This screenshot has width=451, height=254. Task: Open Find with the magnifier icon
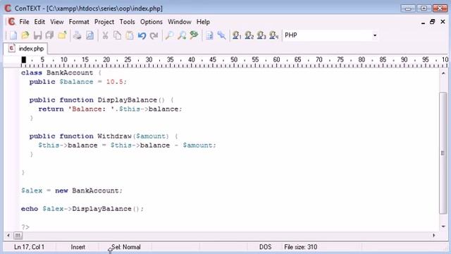169,35
